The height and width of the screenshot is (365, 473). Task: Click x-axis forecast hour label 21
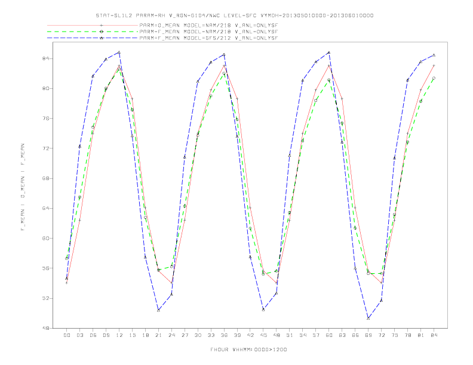pos(158,335)
